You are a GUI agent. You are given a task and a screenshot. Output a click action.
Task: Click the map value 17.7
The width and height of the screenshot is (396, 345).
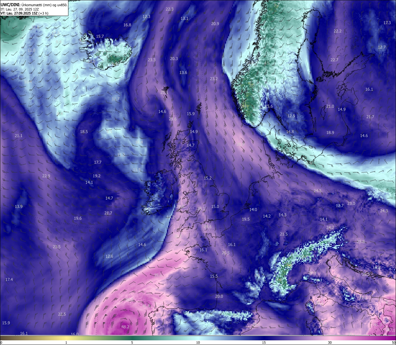click(98, 162)
